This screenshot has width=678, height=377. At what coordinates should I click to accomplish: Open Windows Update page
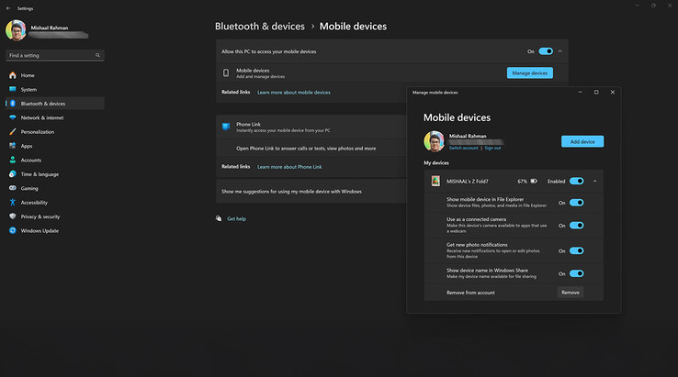click(x=55, y=230)
